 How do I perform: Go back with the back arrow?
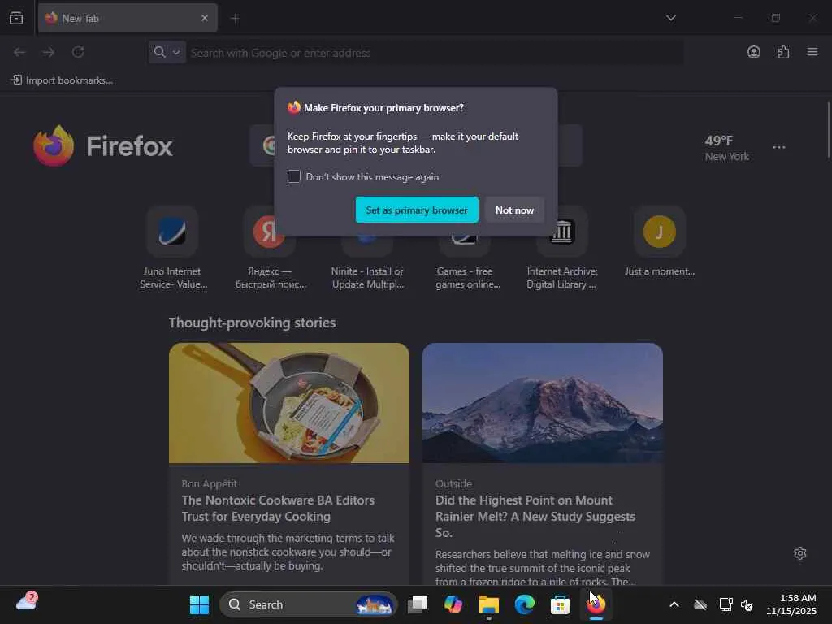(x=19, y=52)
